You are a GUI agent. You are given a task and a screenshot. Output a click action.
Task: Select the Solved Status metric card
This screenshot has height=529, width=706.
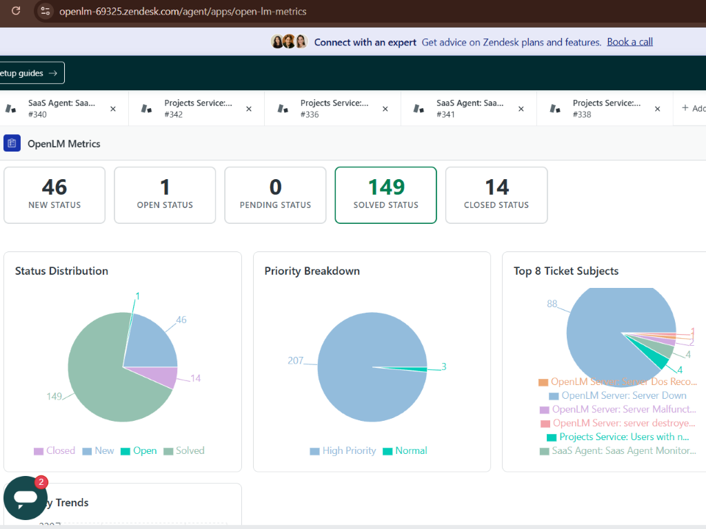(385, 195)
